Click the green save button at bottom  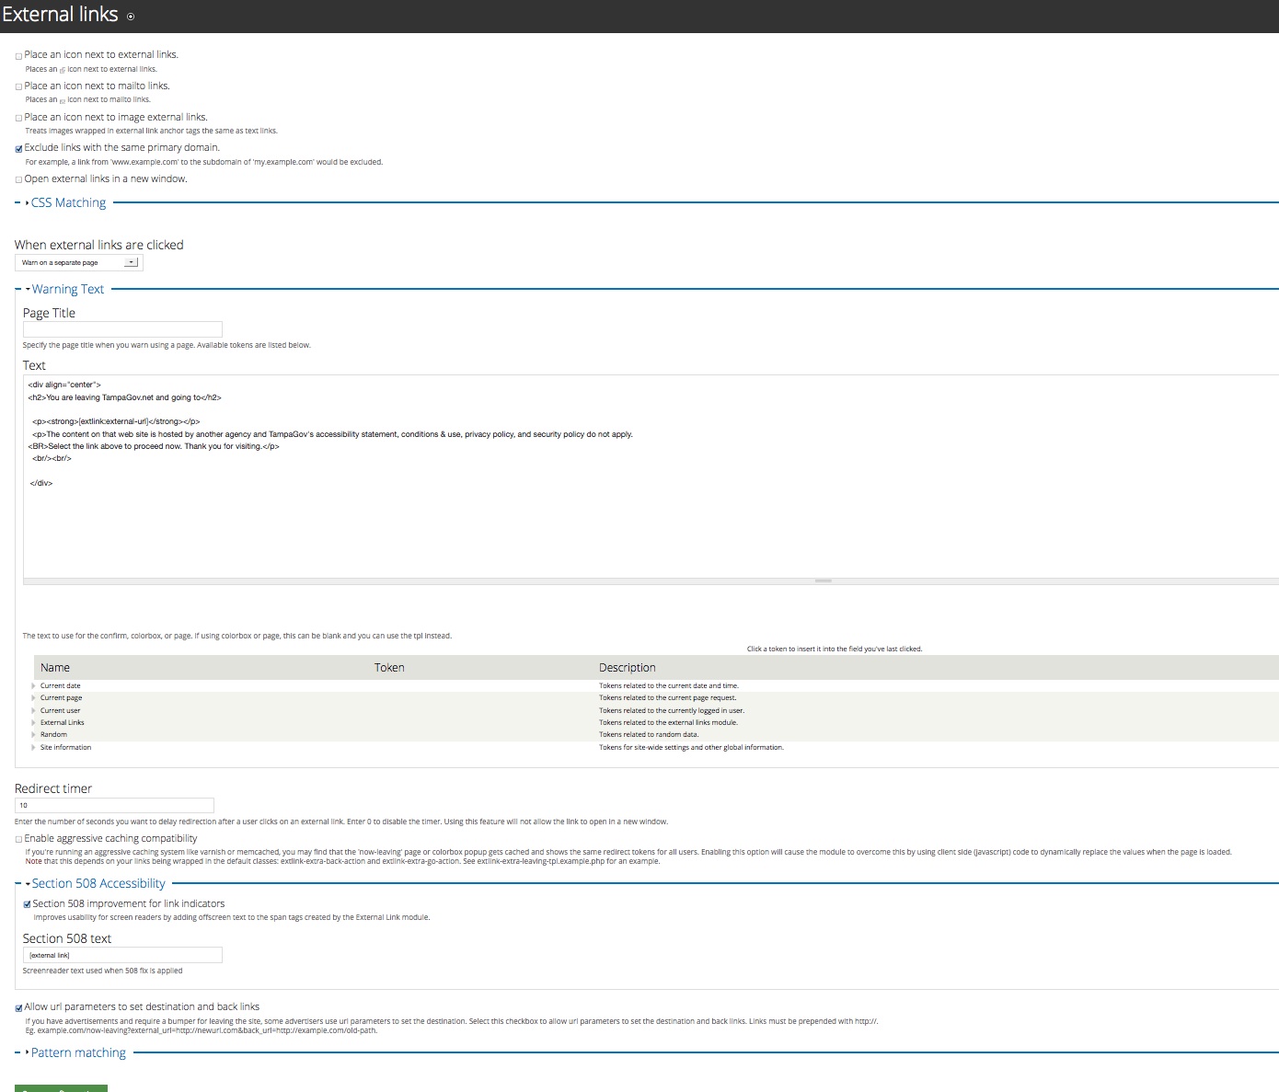[61, 1087]
